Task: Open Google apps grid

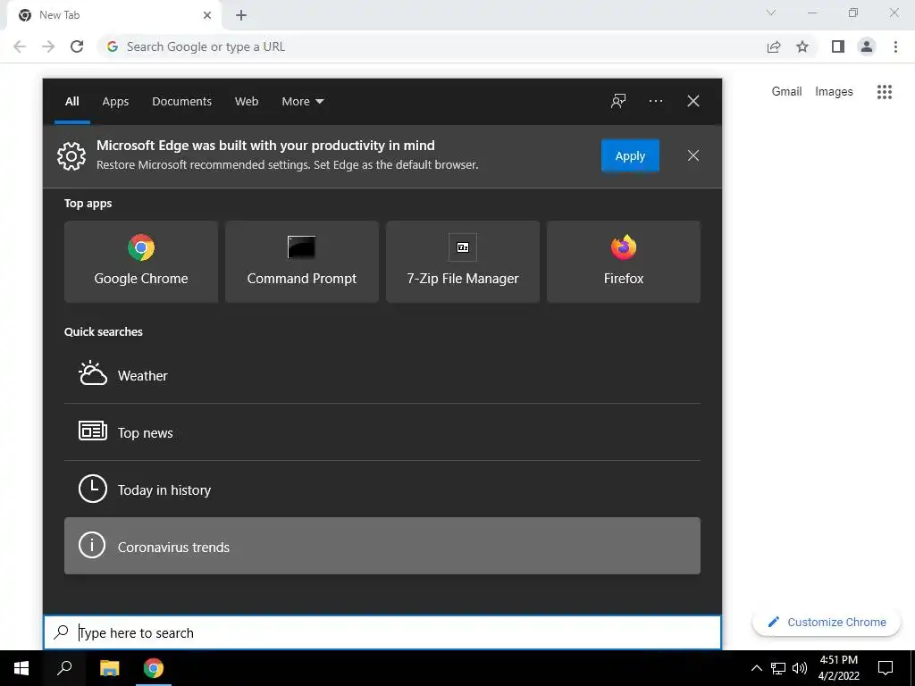Action: 884,92
